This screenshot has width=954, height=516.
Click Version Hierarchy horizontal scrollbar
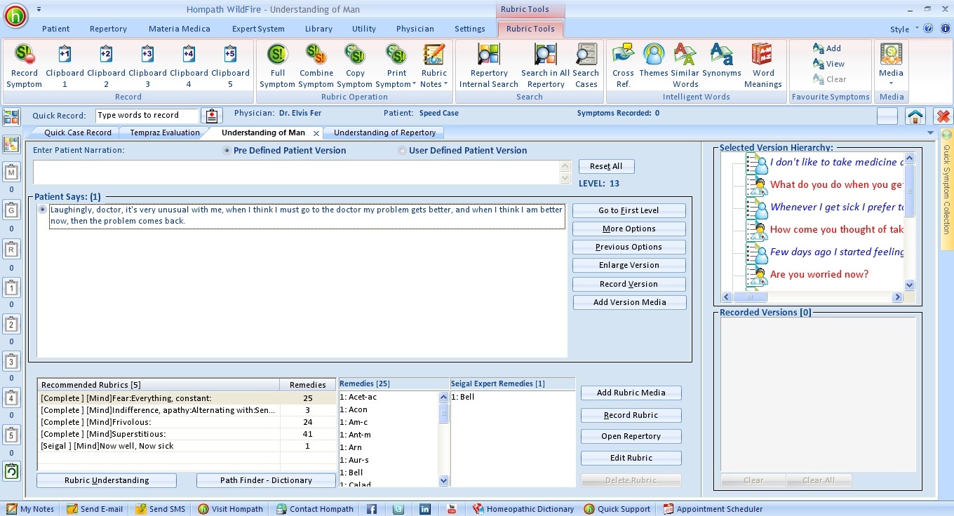pos(812,297)
